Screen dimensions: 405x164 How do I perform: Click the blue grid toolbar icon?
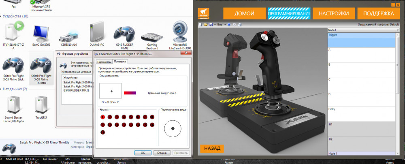(229, 25)
